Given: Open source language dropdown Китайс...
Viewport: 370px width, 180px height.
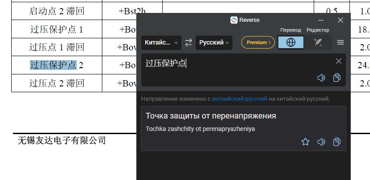Looking at the screenshot, I should (161, 43).
